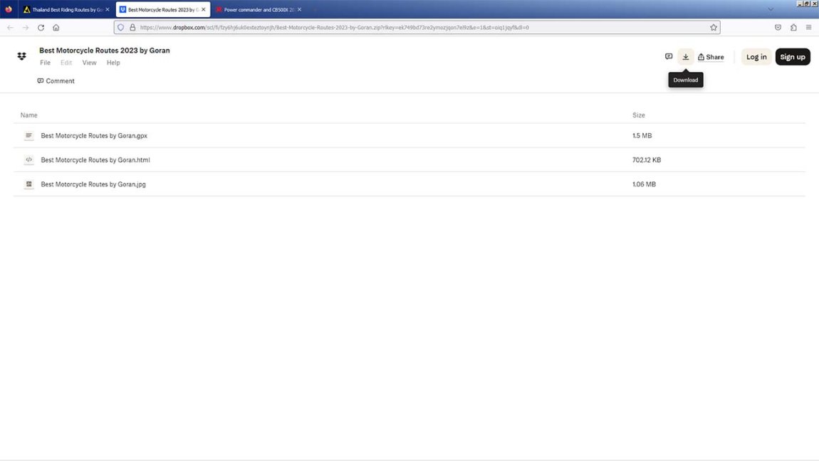Open the View menu

pyautogui.click(x=89, y=63)
